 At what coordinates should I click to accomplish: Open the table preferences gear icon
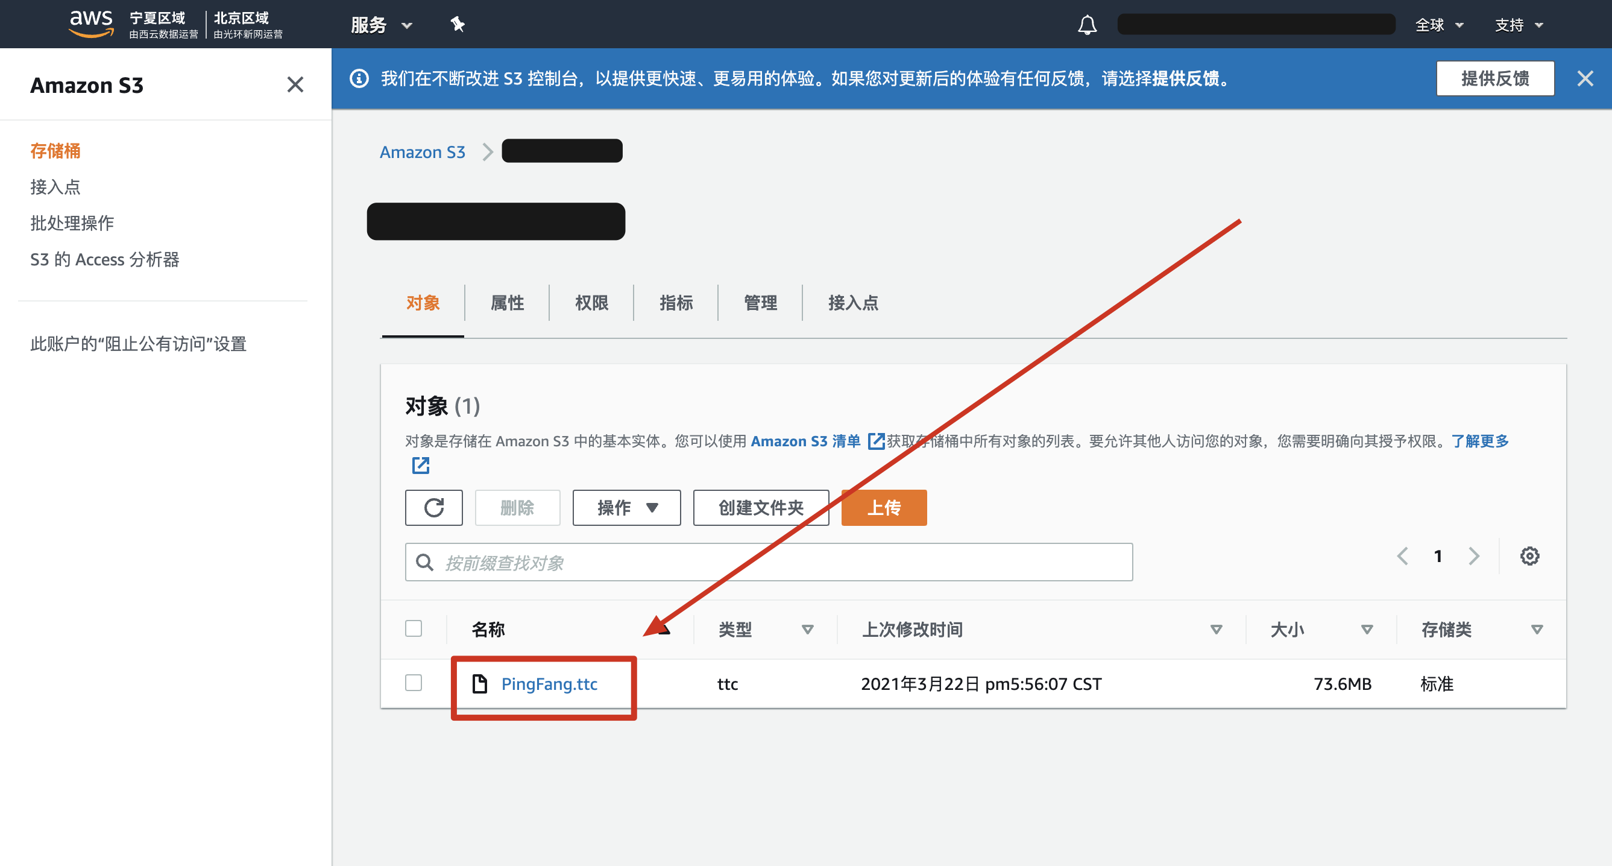1529,556
